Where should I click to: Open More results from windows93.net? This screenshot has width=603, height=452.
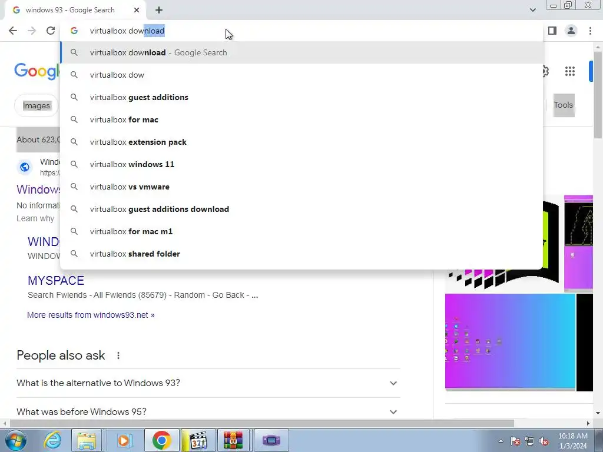[91, 315]
